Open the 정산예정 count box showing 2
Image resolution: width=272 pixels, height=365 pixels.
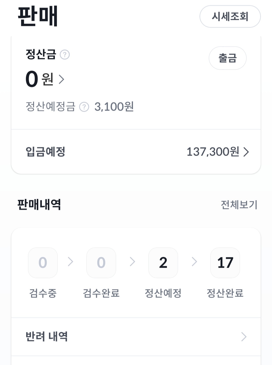click(163, 263)
